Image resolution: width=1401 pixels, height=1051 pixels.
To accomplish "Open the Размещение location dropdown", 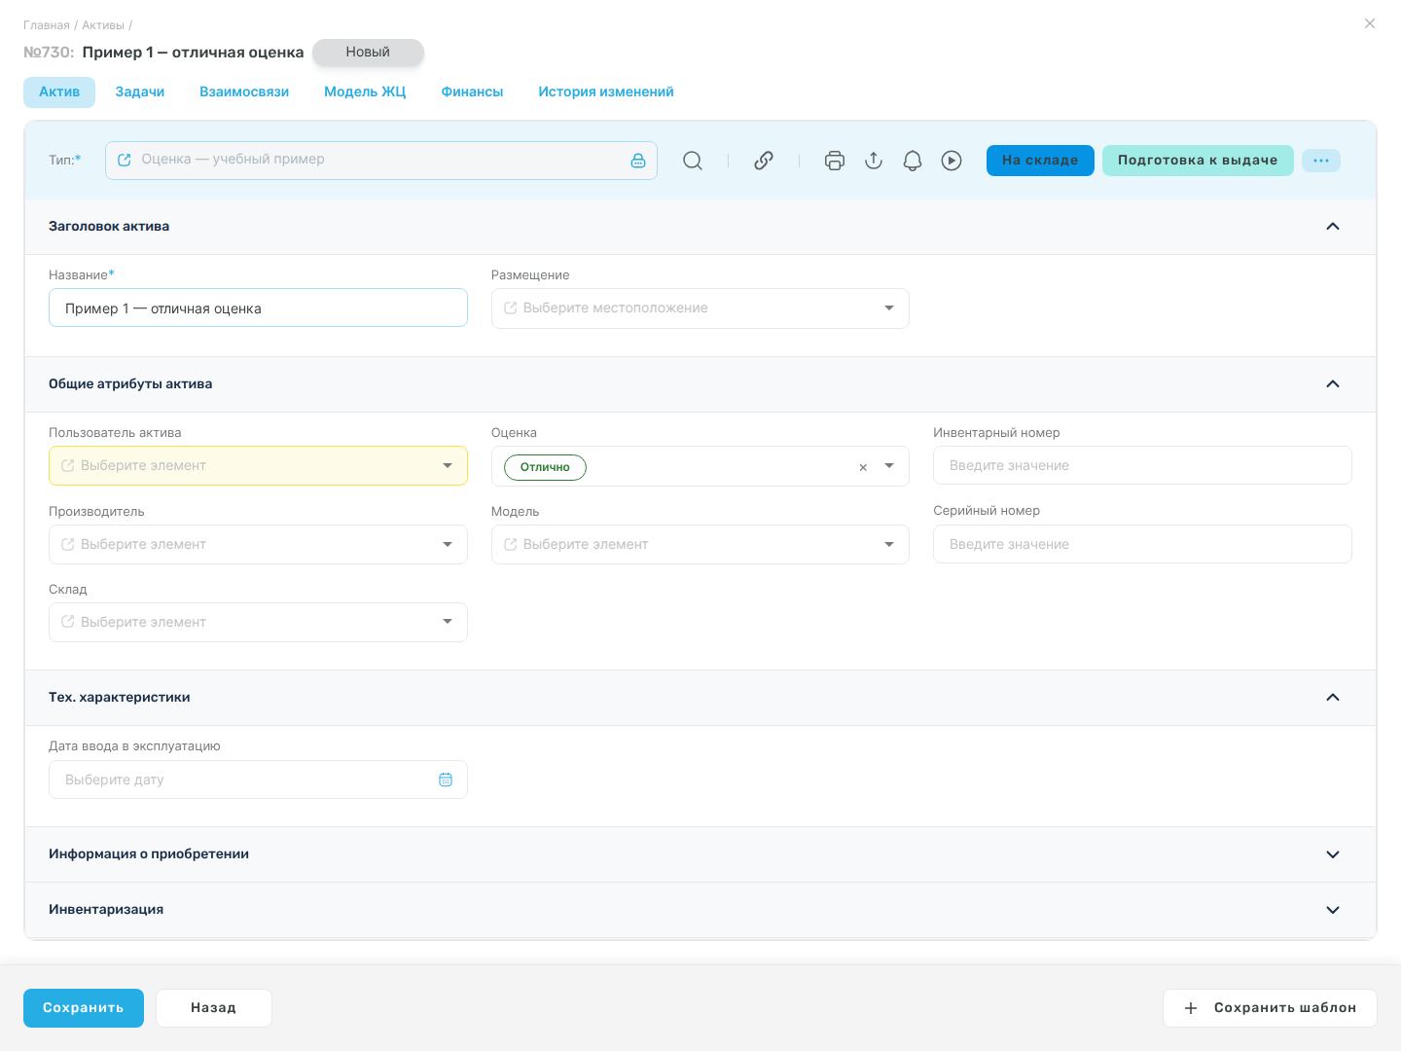I will coord(700,308).
